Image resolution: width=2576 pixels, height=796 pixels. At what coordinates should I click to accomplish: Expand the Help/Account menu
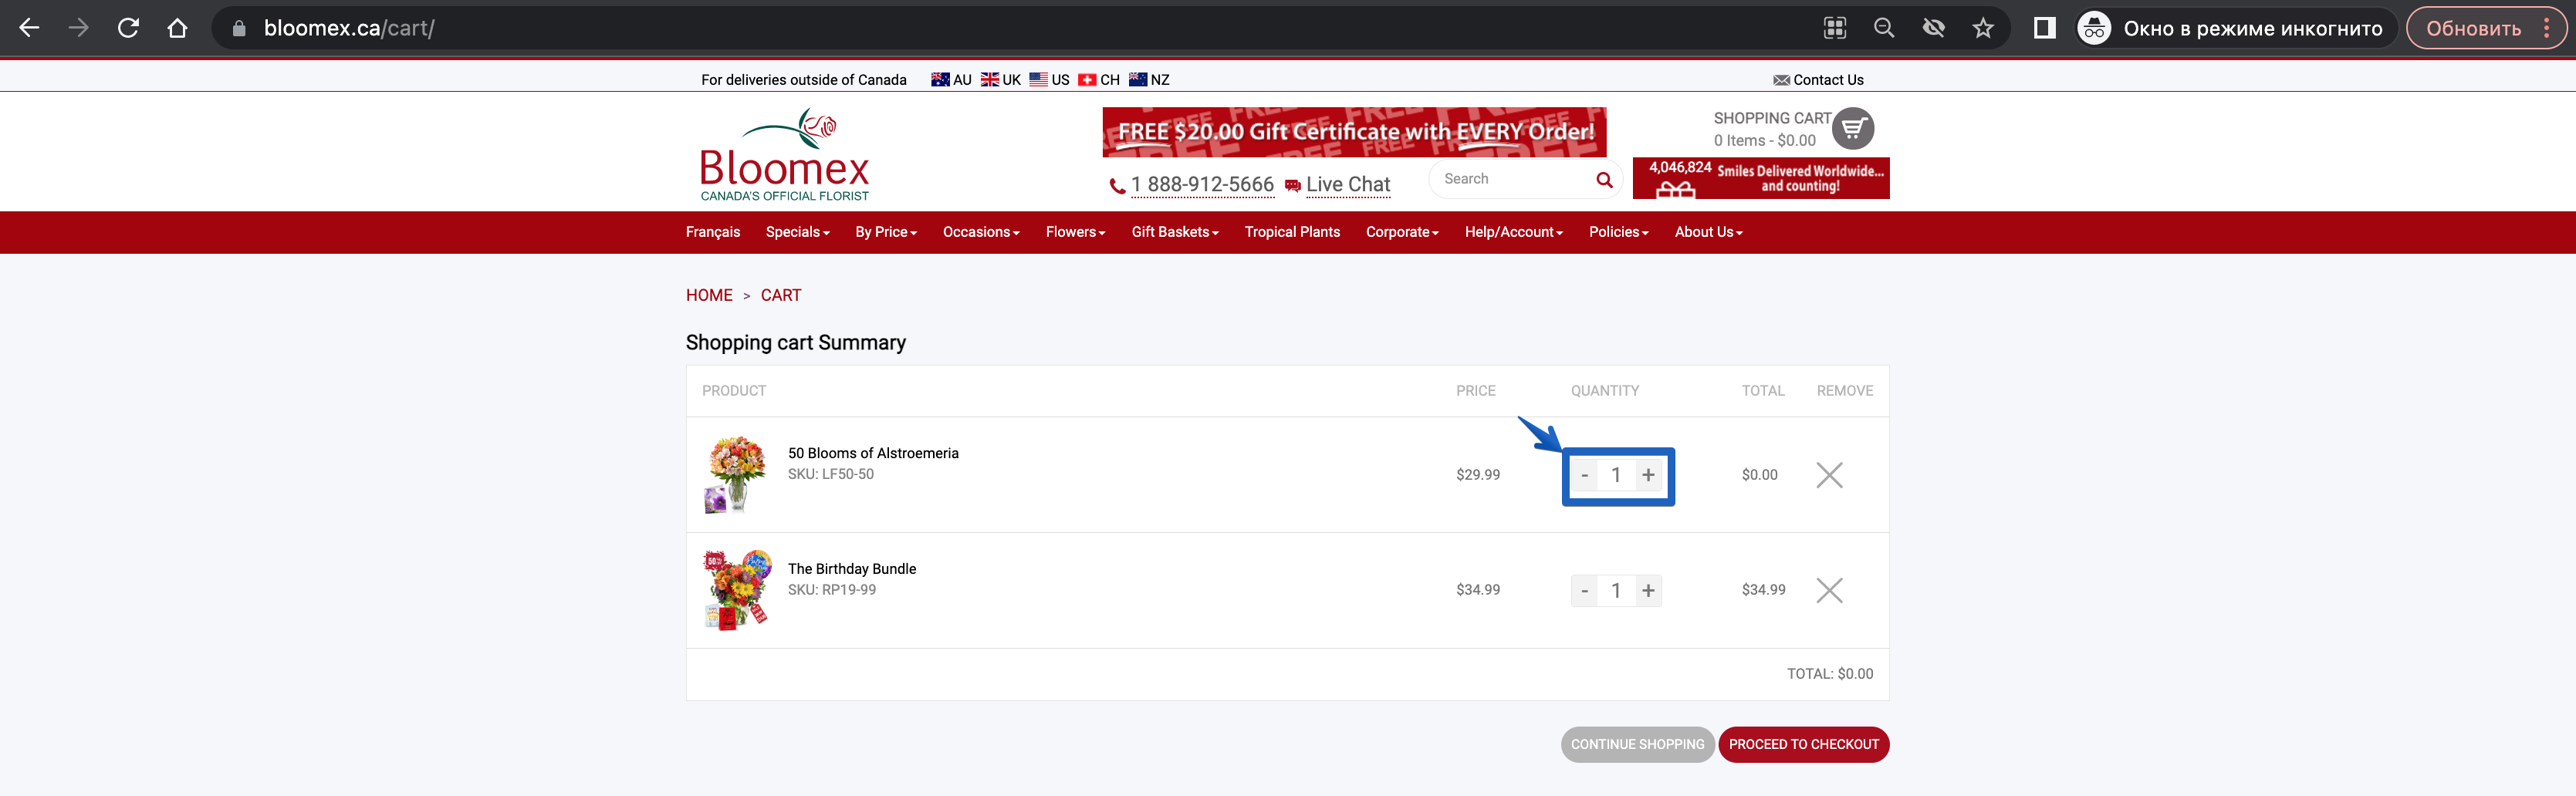pyautogui.click(x=1514, y=232)
